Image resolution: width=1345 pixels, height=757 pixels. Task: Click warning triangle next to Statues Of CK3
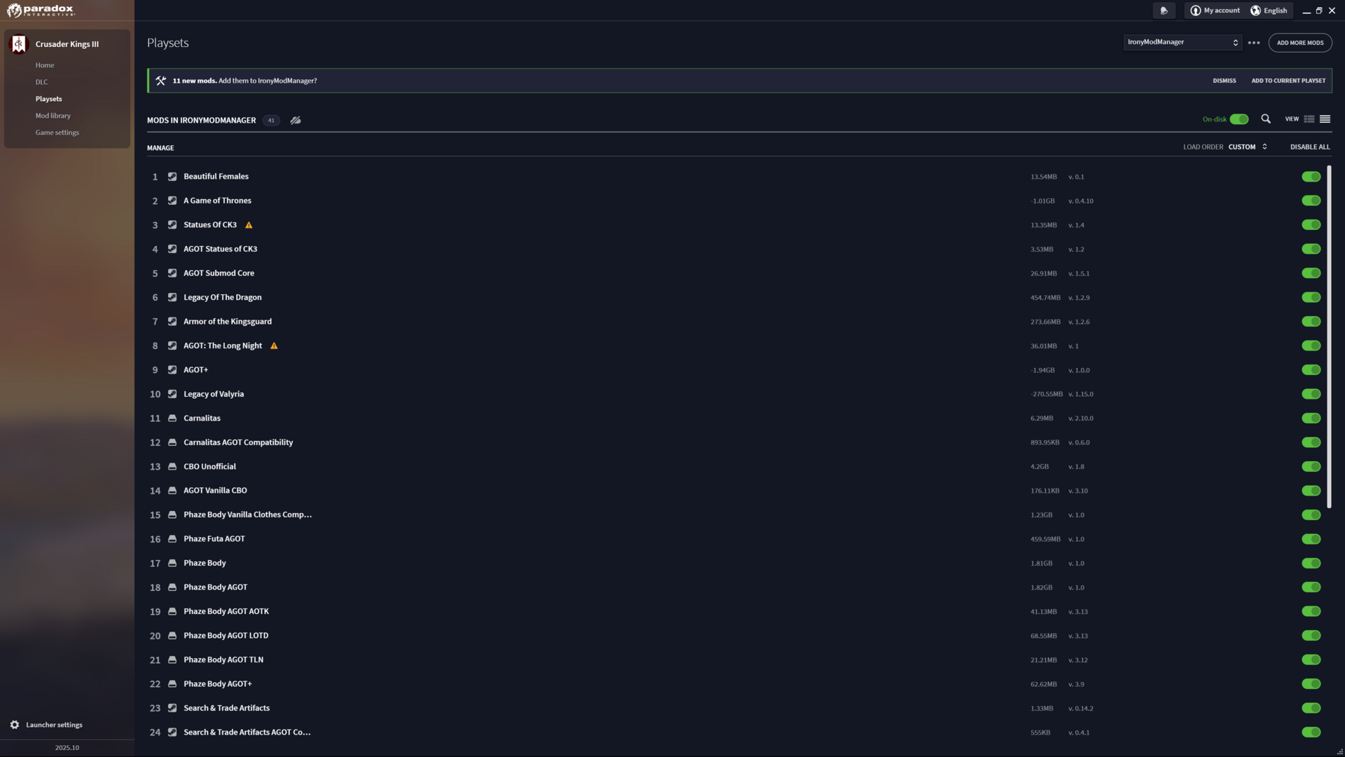249,225
